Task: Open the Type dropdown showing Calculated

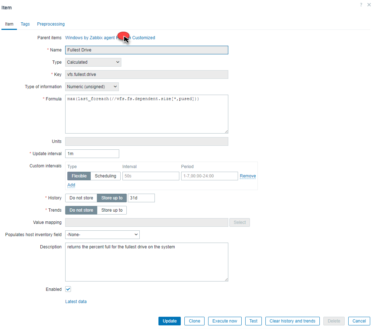Action: (93, 62)
